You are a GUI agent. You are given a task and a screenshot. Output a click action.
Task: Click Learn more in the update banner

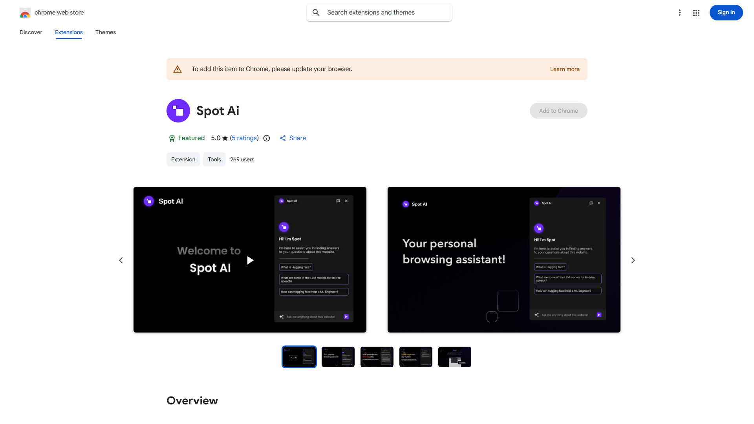point(565,69)
